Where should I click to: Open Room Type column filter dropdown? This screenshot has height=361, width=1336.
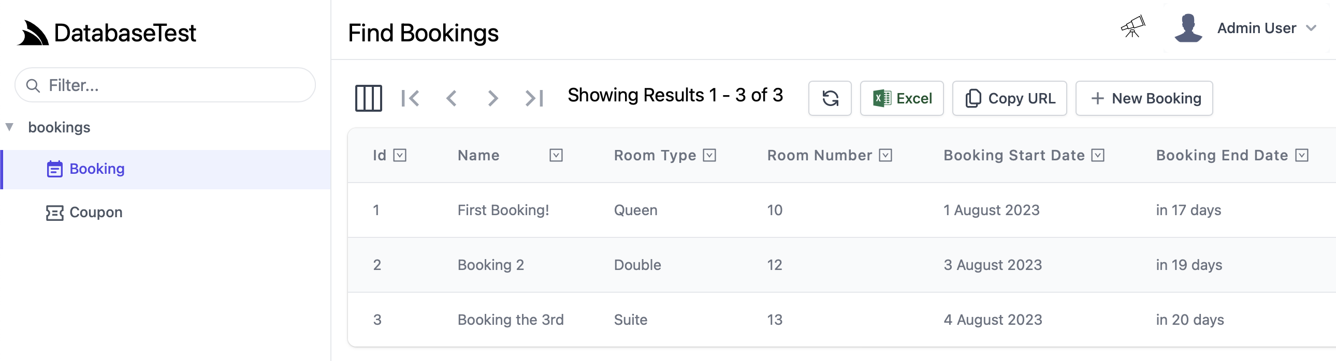click(709, 155)
